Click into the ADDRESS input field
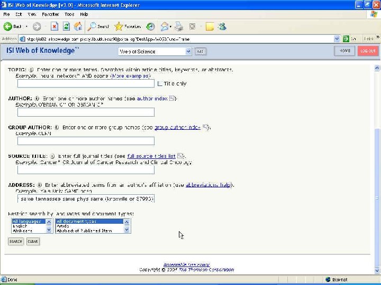 click(86, 199)
